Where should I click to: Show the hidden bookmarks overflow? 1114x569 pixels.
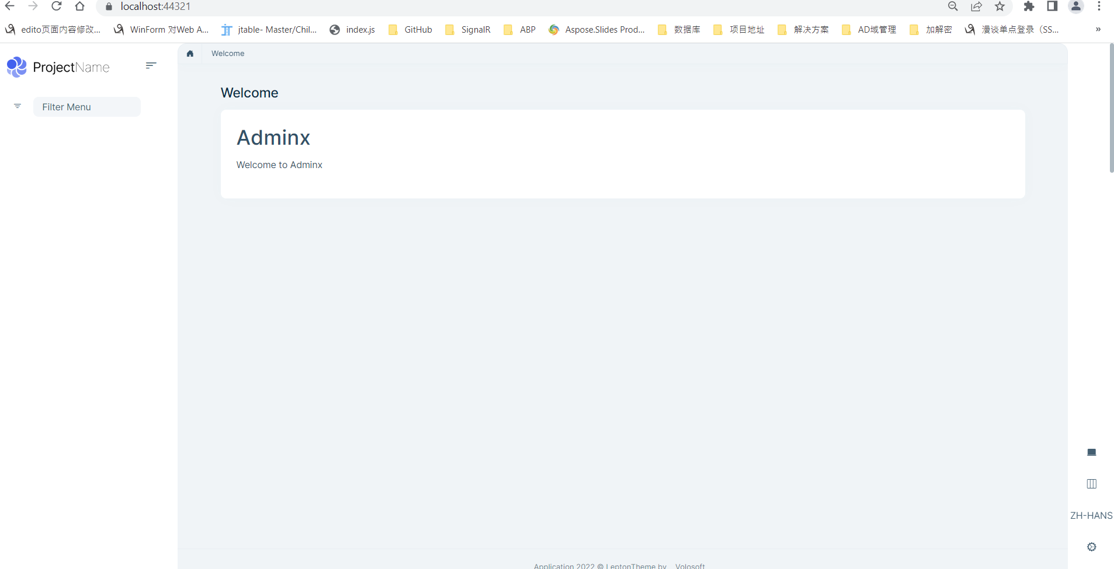tap(1098, 30)
